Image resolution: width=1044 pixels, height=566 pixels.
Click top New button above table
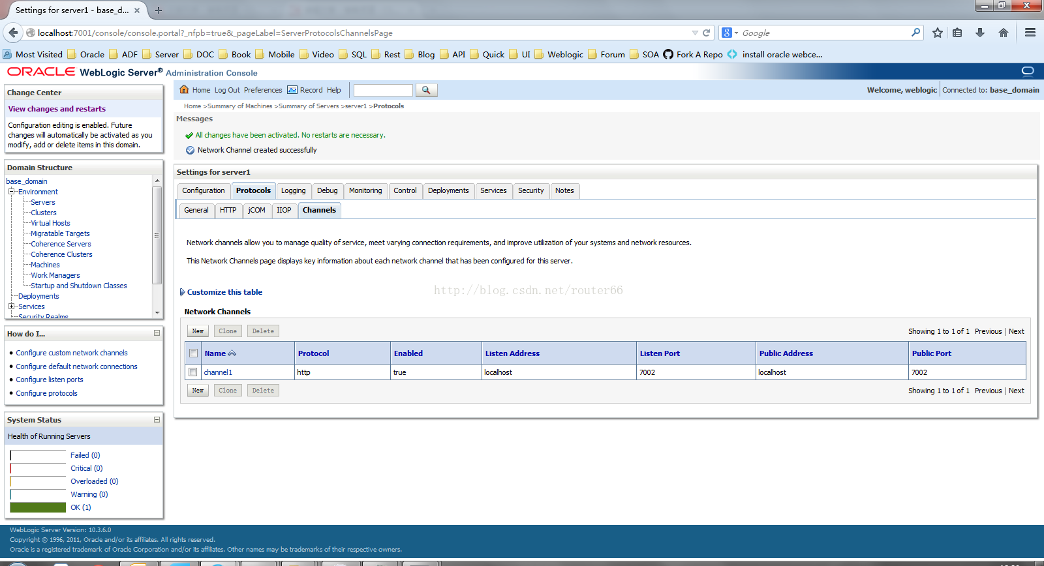198,331
